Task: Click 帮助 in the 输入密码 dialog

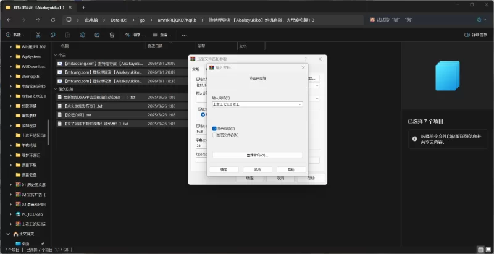Action: click(x=291, y=169)
